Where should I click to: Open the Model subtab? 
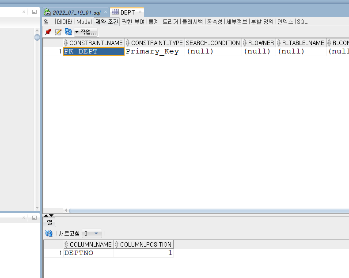84,22
